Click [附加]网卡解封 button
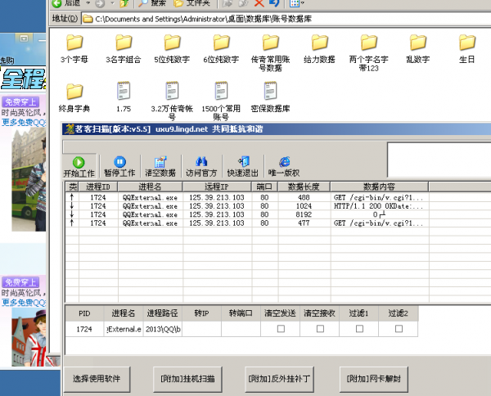Image resolution: width=491 pixels, height=396 pixels. [x=374, y=379]
